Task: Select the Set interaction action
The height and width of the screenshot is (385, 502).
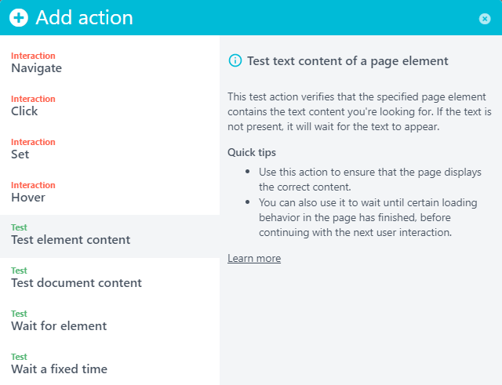Action: [x=20, y=154]
